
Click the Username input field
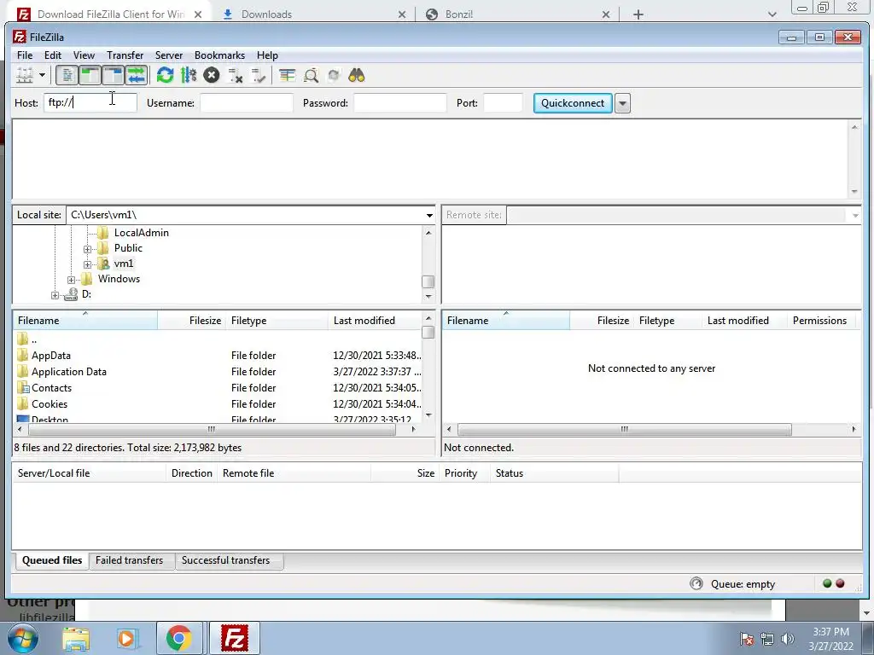247,102
